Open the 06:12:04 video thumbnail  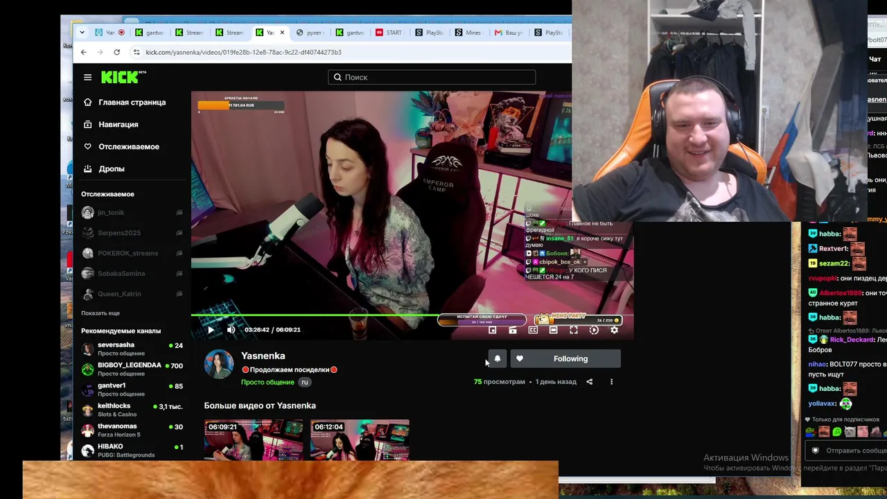point(360,439)
